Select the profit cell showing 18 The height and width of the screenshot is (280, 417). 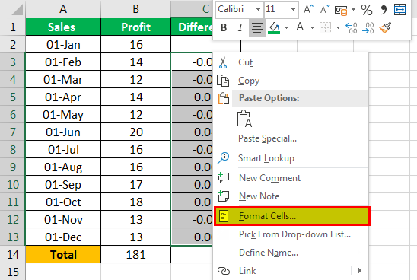(136, 202)
